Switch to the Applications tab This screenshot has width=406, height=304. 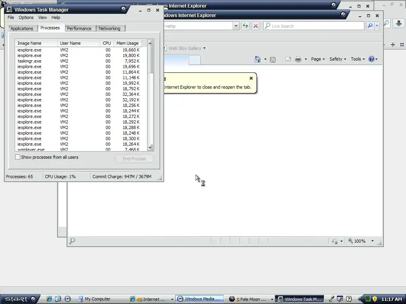pos(22,28)
